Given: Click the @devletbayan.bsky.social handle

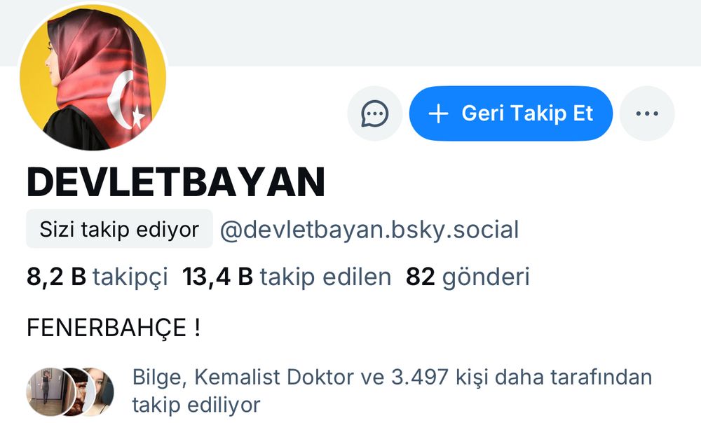Looking at the screenshot, I should [369, 230].
